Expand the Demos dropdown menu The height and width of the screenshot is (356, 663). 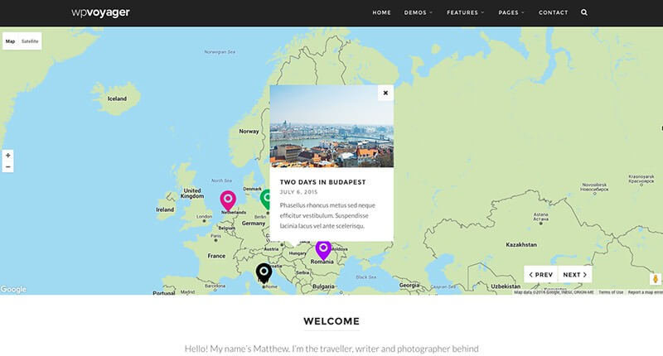pyautogui.click(x=418, y=12)
